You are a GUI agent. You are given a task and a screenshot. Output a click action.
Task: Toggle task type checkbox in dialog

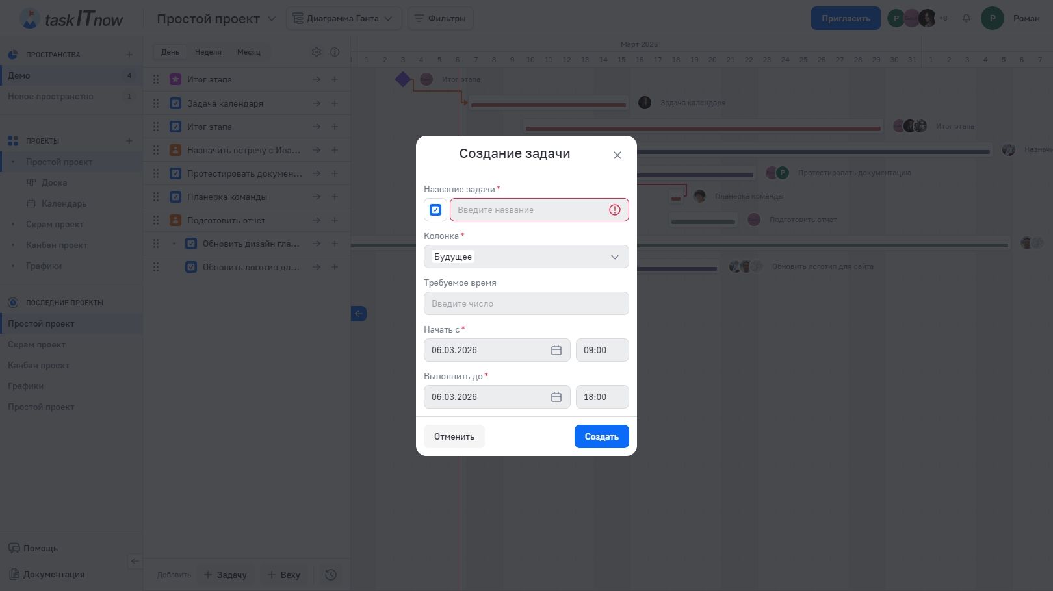tap(435, 210)
